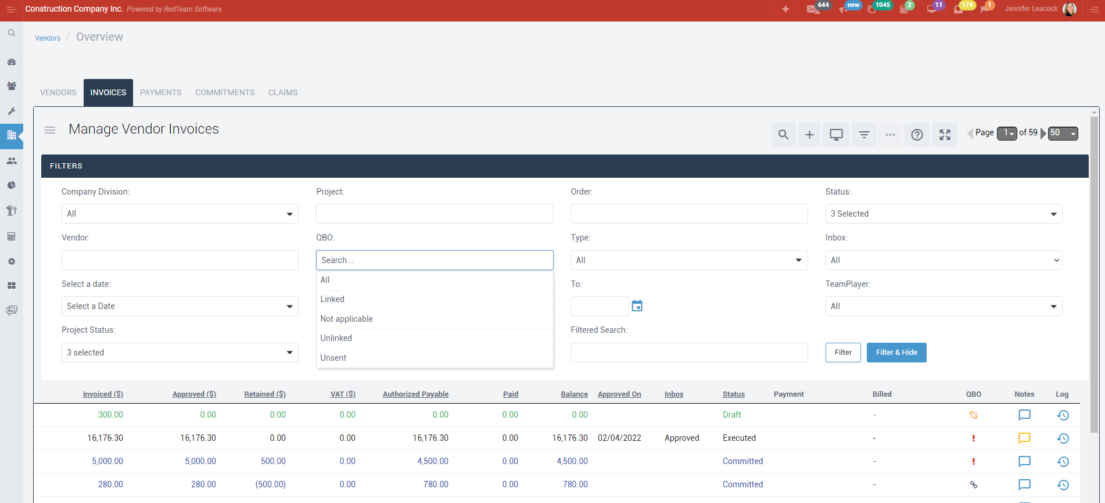
Task: Open the COMMITMENTS tab
Action: click(225, 92)
